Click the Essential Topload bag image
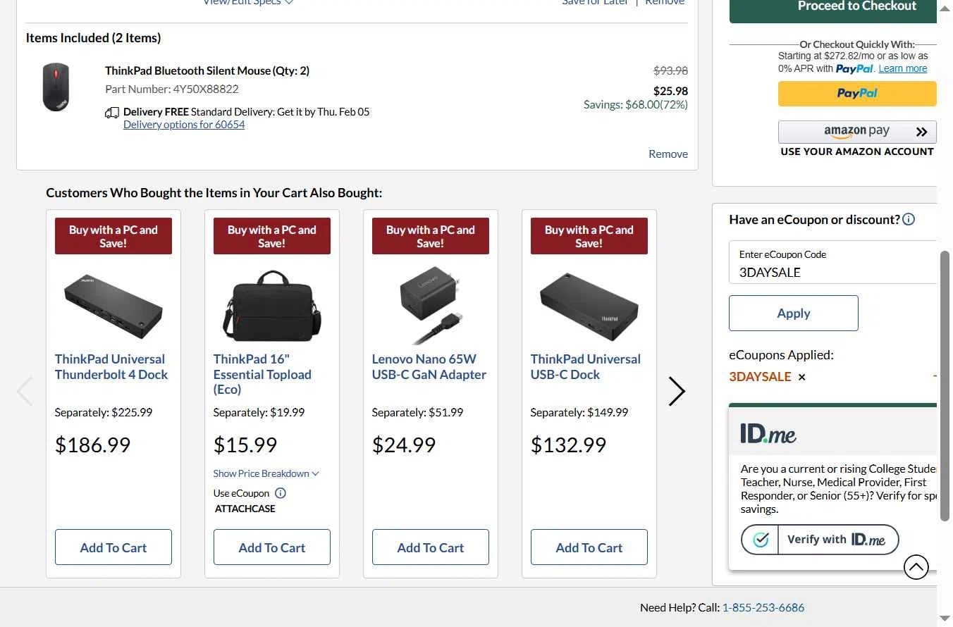Viewport: 953px width, 627px height. pyautogui.click(x=272, y=306)
